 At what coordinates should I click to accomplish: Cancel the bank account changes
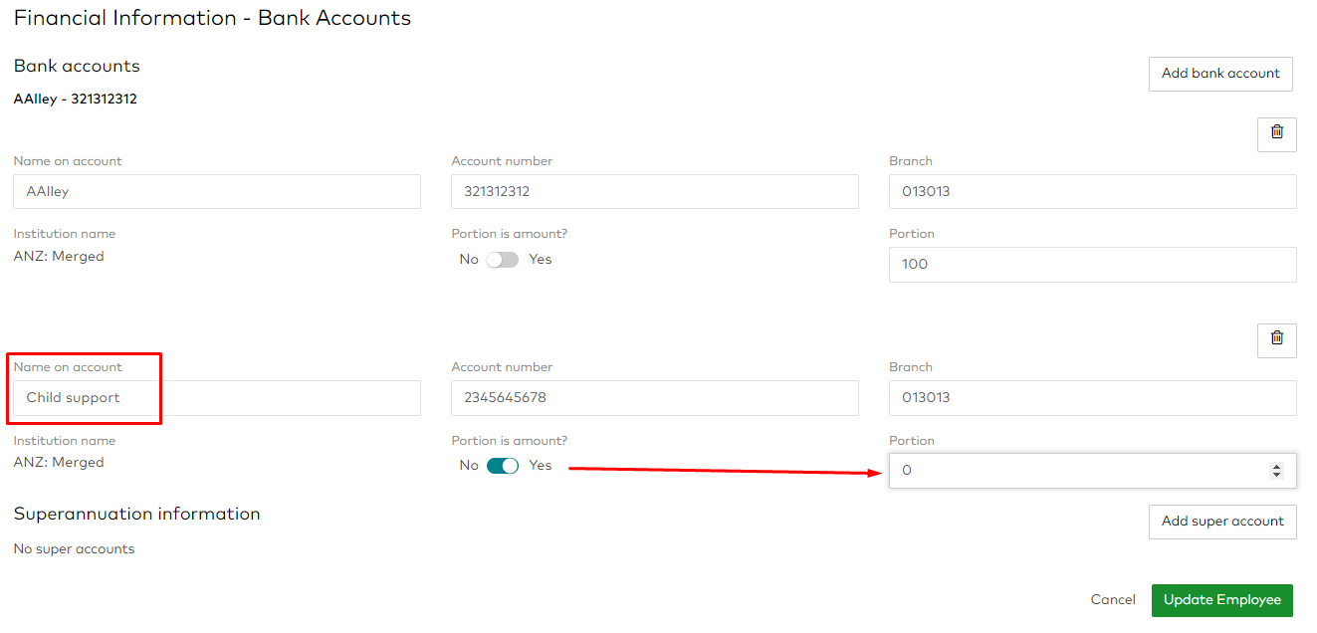click(x=1113, y=600)
